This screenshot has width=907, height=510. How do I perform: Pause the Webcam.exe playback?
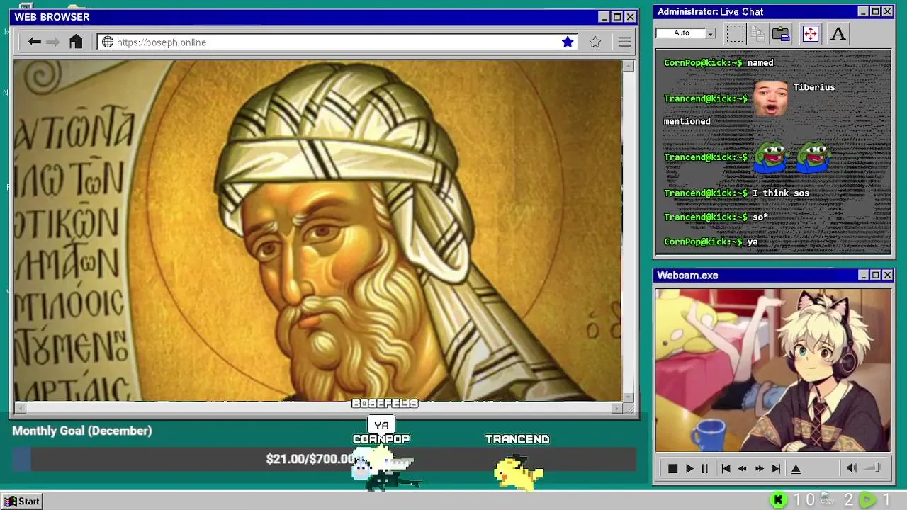704,468
